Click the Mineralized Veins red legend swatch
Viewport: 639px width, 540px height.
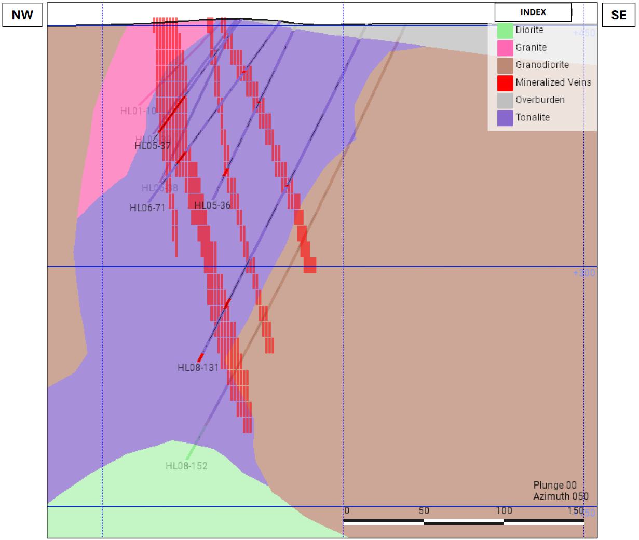pyautogui.click(x=506, y=83)
